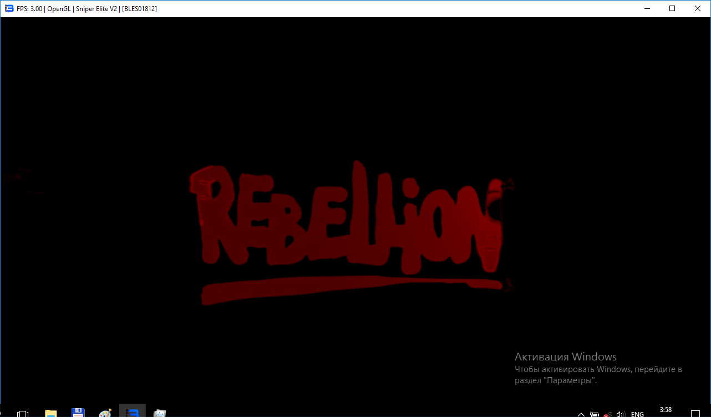Open the monitor chart app in taskbar

click(160, 413)
